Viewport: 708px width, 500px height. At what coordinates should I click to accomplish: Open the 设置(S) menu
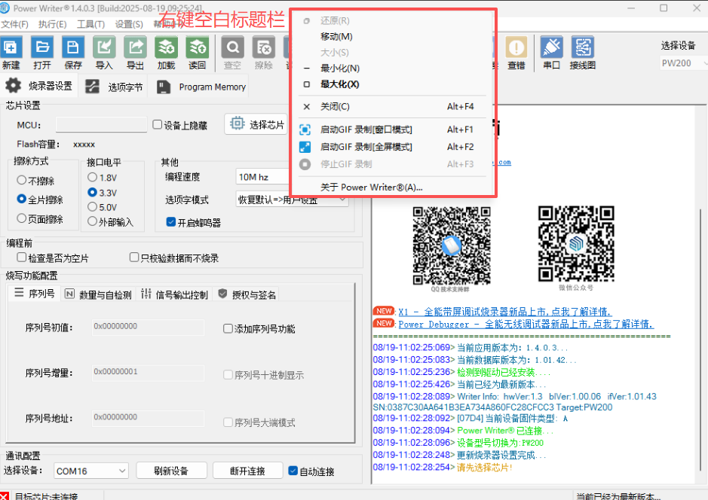coord(129,24)
